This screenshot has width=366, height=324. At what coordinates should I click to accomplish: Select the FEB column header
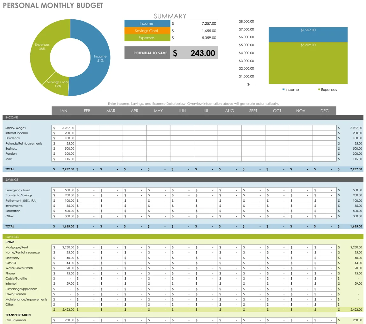(x=87, y=111)
